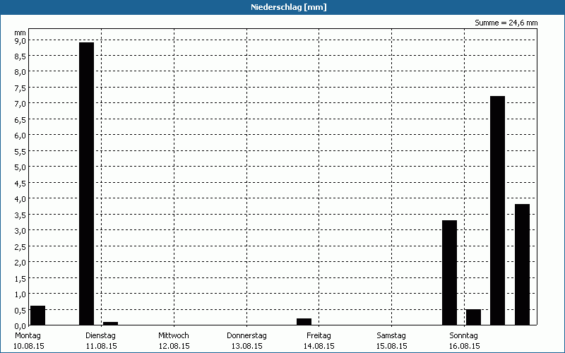Screen dimensions: 565x353
Task: Click the date 13.08.15
Action: point(246,346)
